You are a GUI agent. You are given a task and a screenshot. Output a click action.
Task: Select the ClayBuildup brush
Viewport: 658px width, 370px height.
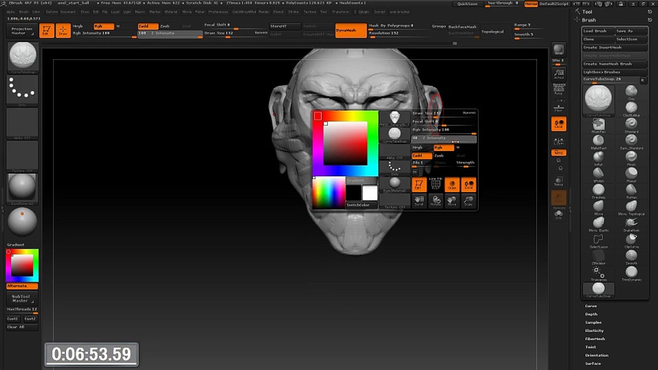tap(631, 108)
